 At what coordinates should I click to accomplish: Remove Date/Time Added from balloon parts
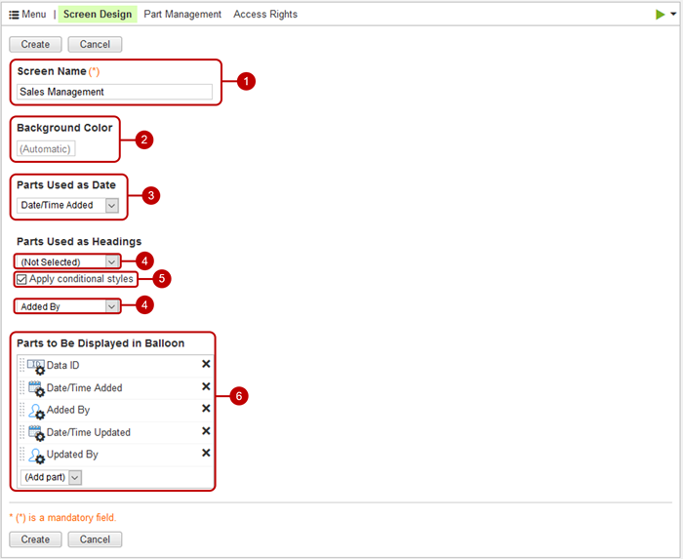tap(206, 386)
